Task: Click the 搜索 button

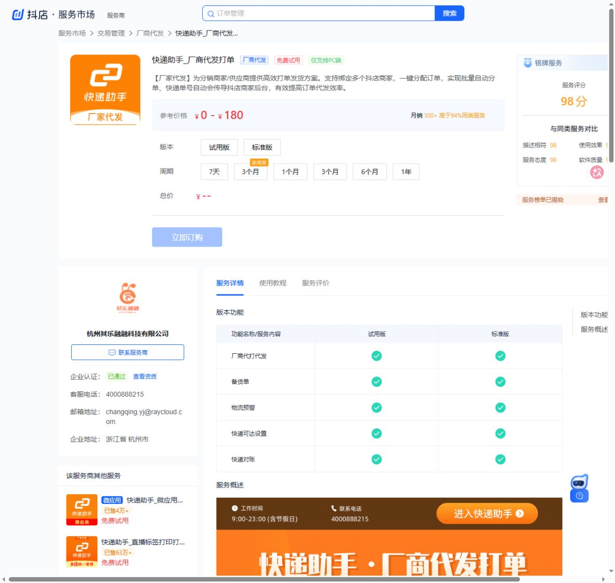Action: pos(450,13)
